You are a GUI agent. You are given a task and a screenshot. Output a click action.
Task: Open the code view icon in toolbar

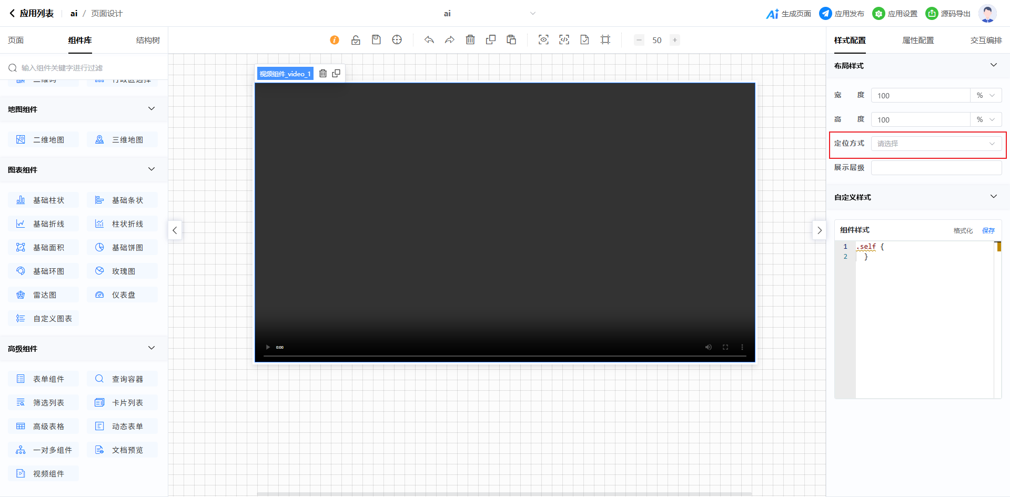click(x=564, y=40)
